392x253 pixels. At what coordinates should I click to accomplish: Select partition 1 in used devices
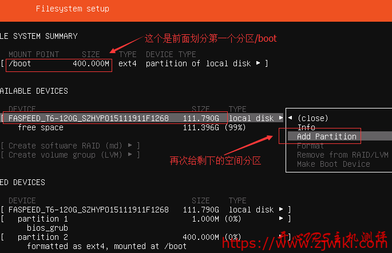(146, 219)
